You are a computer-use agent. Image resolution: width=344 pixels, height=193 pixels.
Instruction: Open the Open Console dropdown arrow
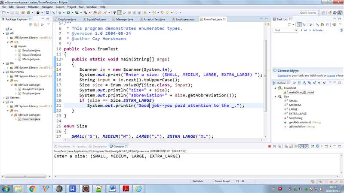[x=330, y=146]
